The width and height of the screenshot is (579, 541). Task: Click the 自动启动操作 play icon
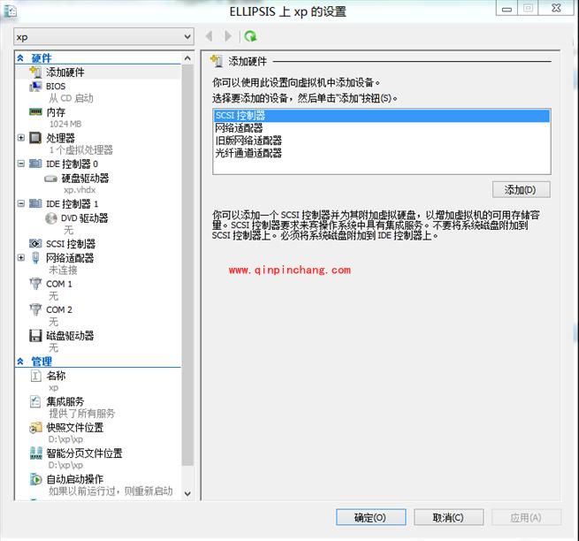click(x=35, y=479)
